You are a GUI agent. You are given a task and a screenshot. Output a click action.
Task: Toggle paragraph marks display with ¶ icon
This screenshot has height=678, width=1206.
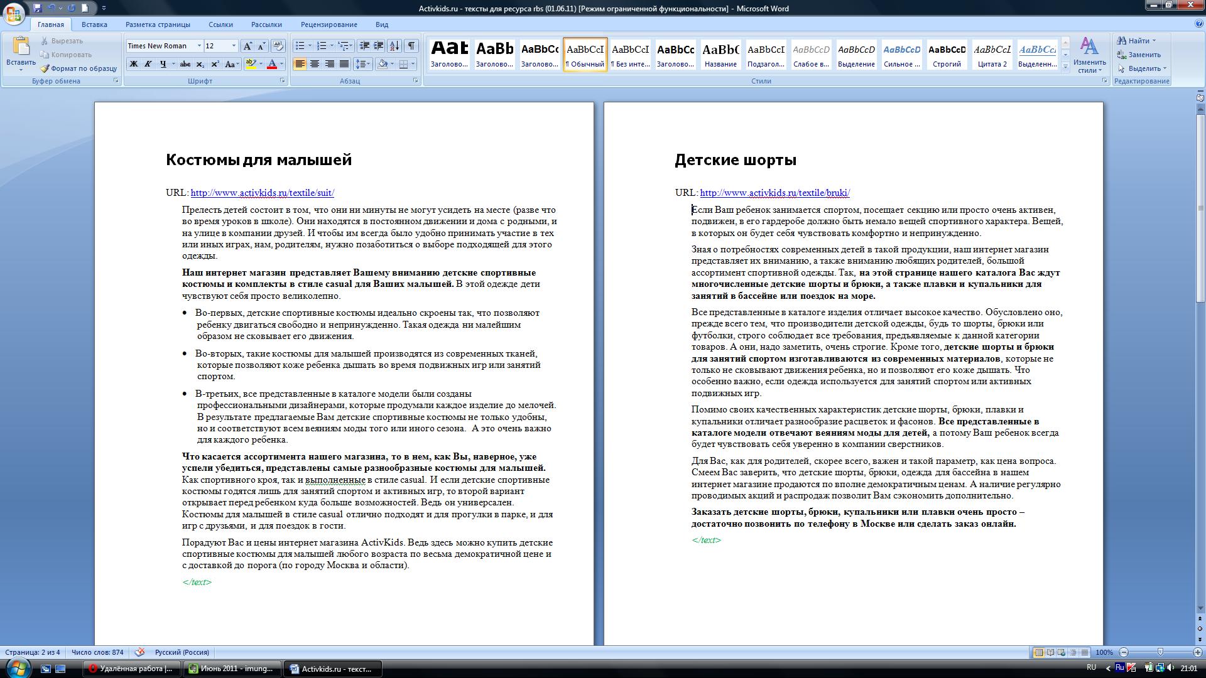pyautogui.click(x=411, y=46)
